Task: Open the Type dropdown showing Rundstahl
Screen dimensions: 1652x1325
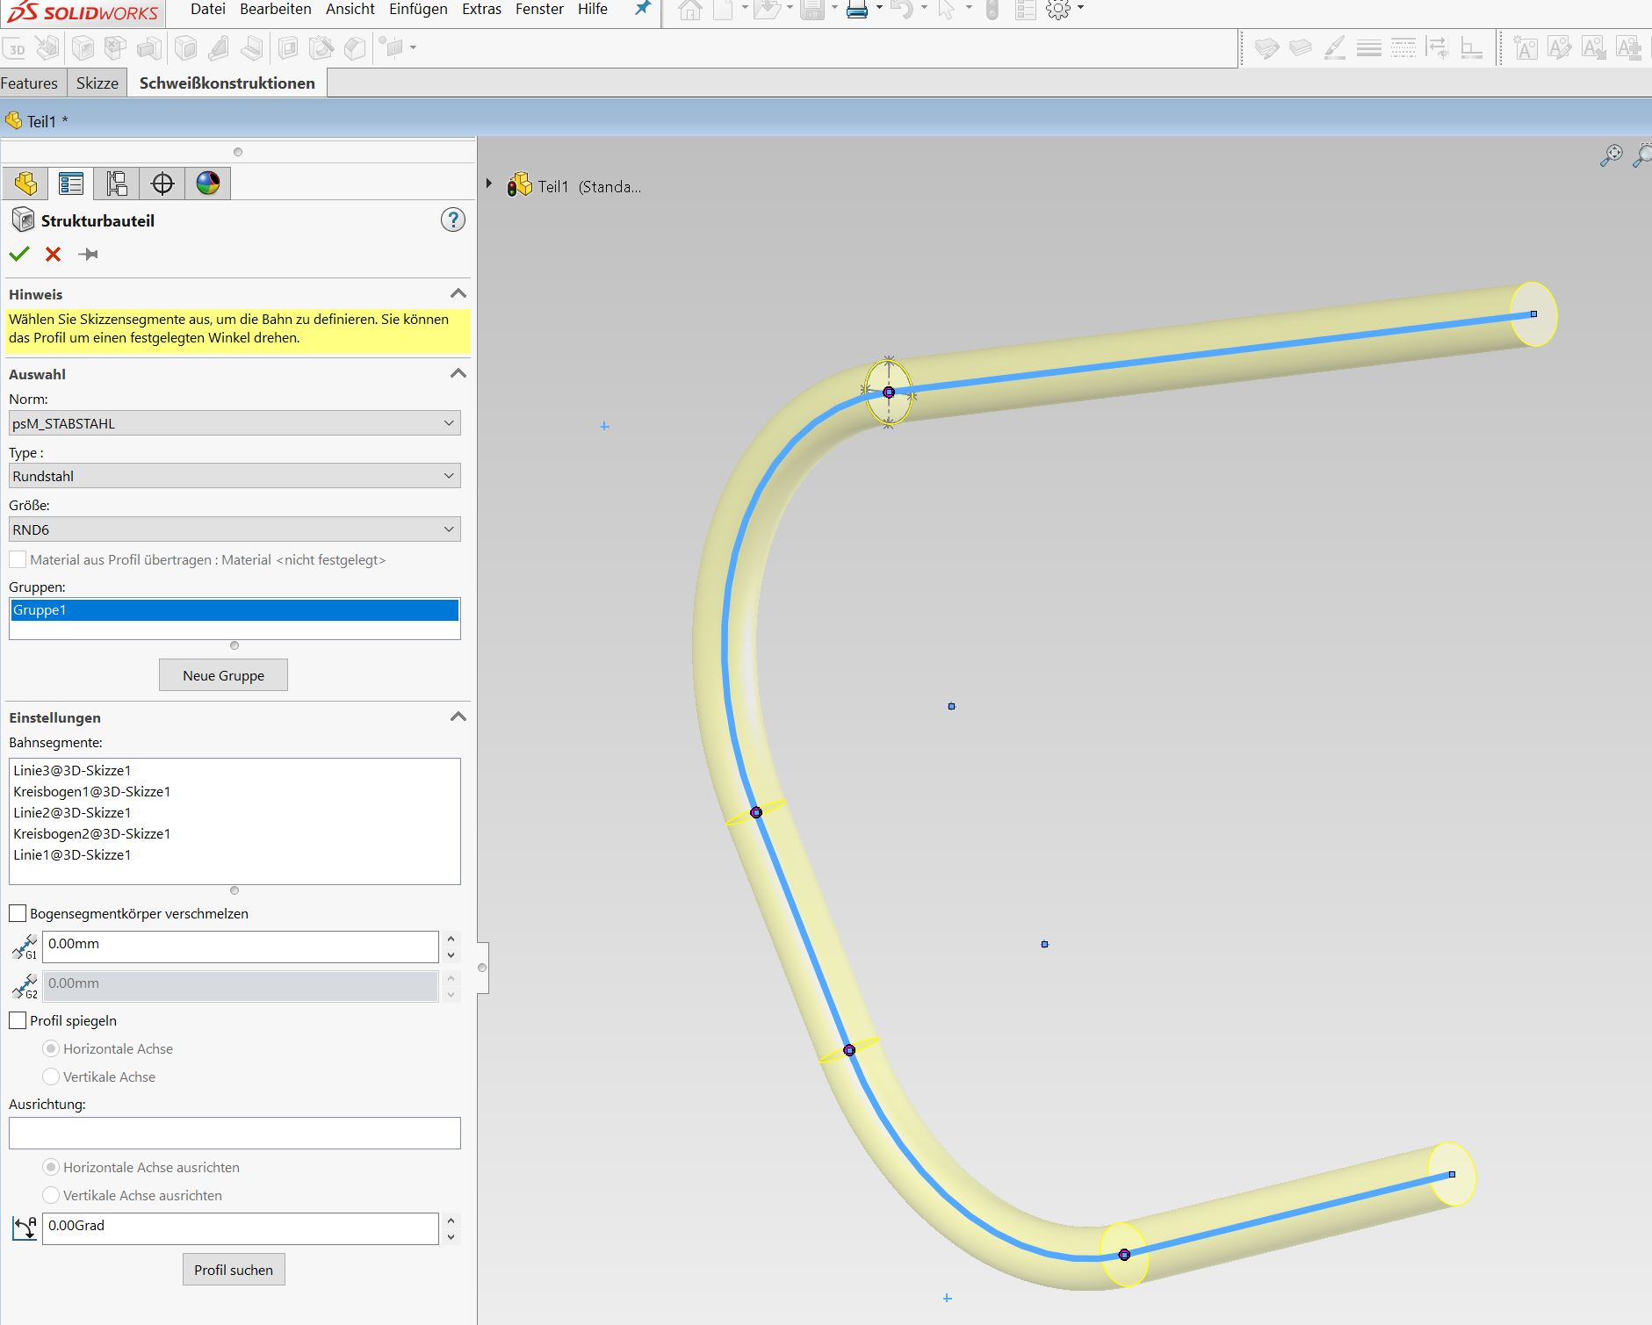Action: [x=234, y=476]
